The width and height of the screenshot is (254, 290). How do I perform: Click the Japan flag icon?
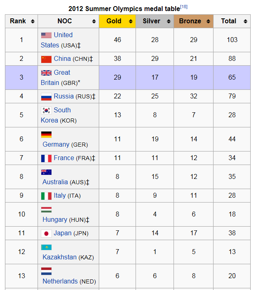[46, 233]
